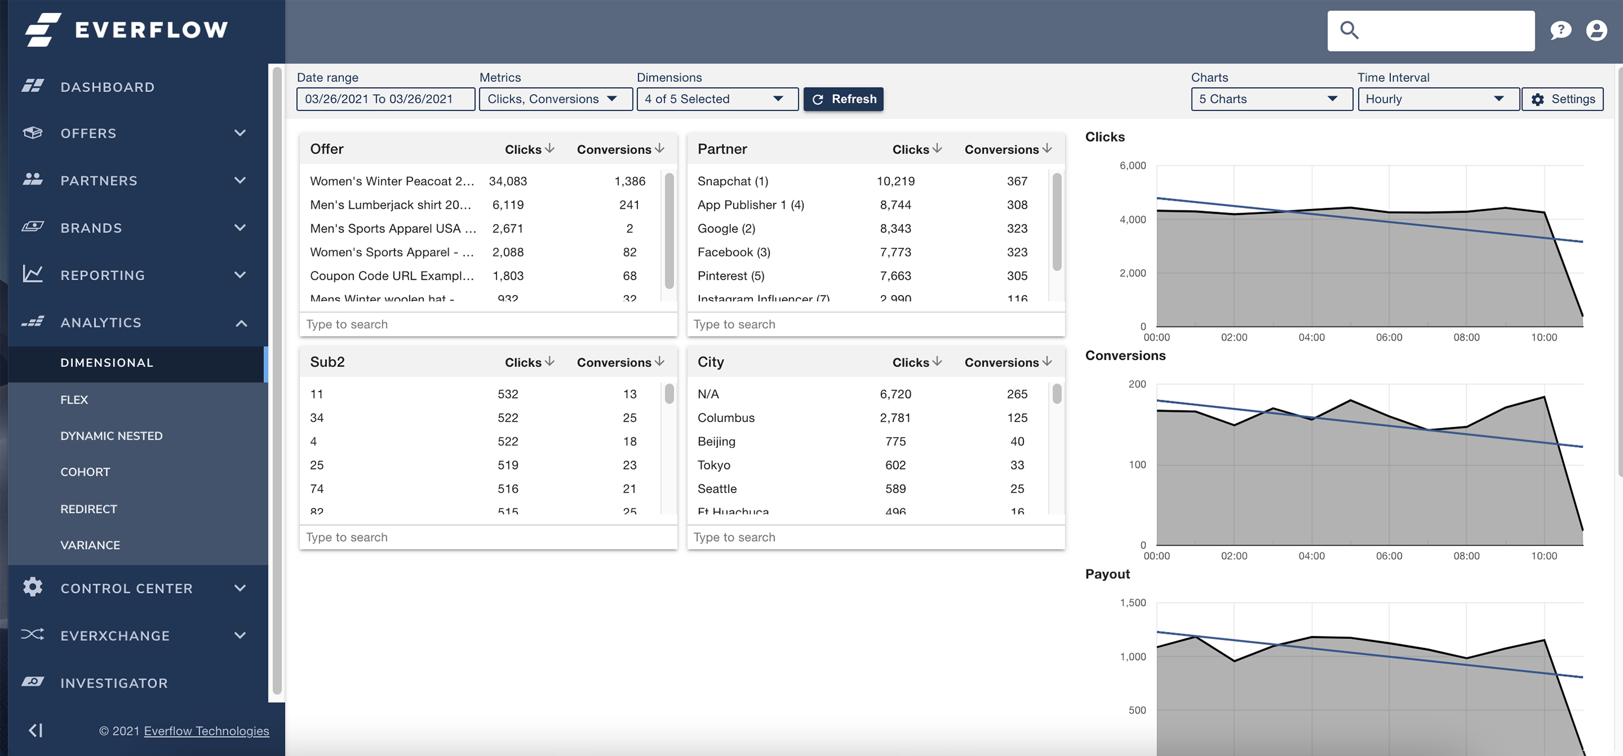Sort Offer table by Clicks arrow
The image size is (1623, 756).
(x=549, y=149)
